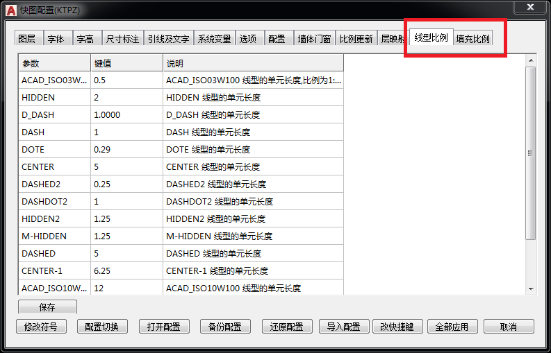Select the DASHED2 parameter cell

[54, 184]
